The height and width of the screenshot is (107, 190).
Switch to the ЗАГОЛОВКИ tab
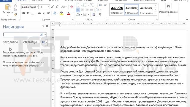(x=10, y=42)
